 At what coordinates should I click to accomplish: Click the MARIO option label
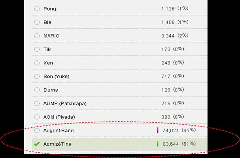coord(51,36)
